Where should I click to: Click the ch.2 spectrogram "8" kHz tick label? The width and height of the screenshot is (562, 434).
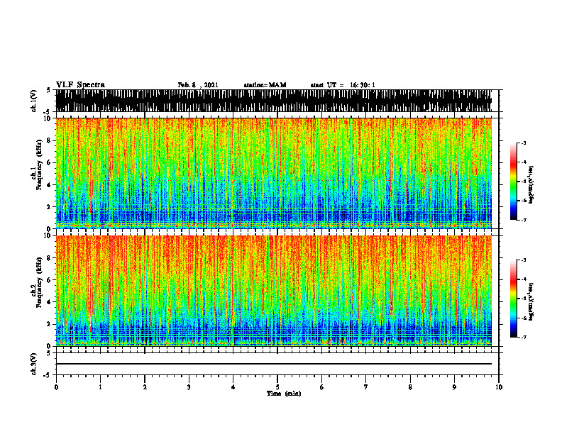(x=49, y=258)
